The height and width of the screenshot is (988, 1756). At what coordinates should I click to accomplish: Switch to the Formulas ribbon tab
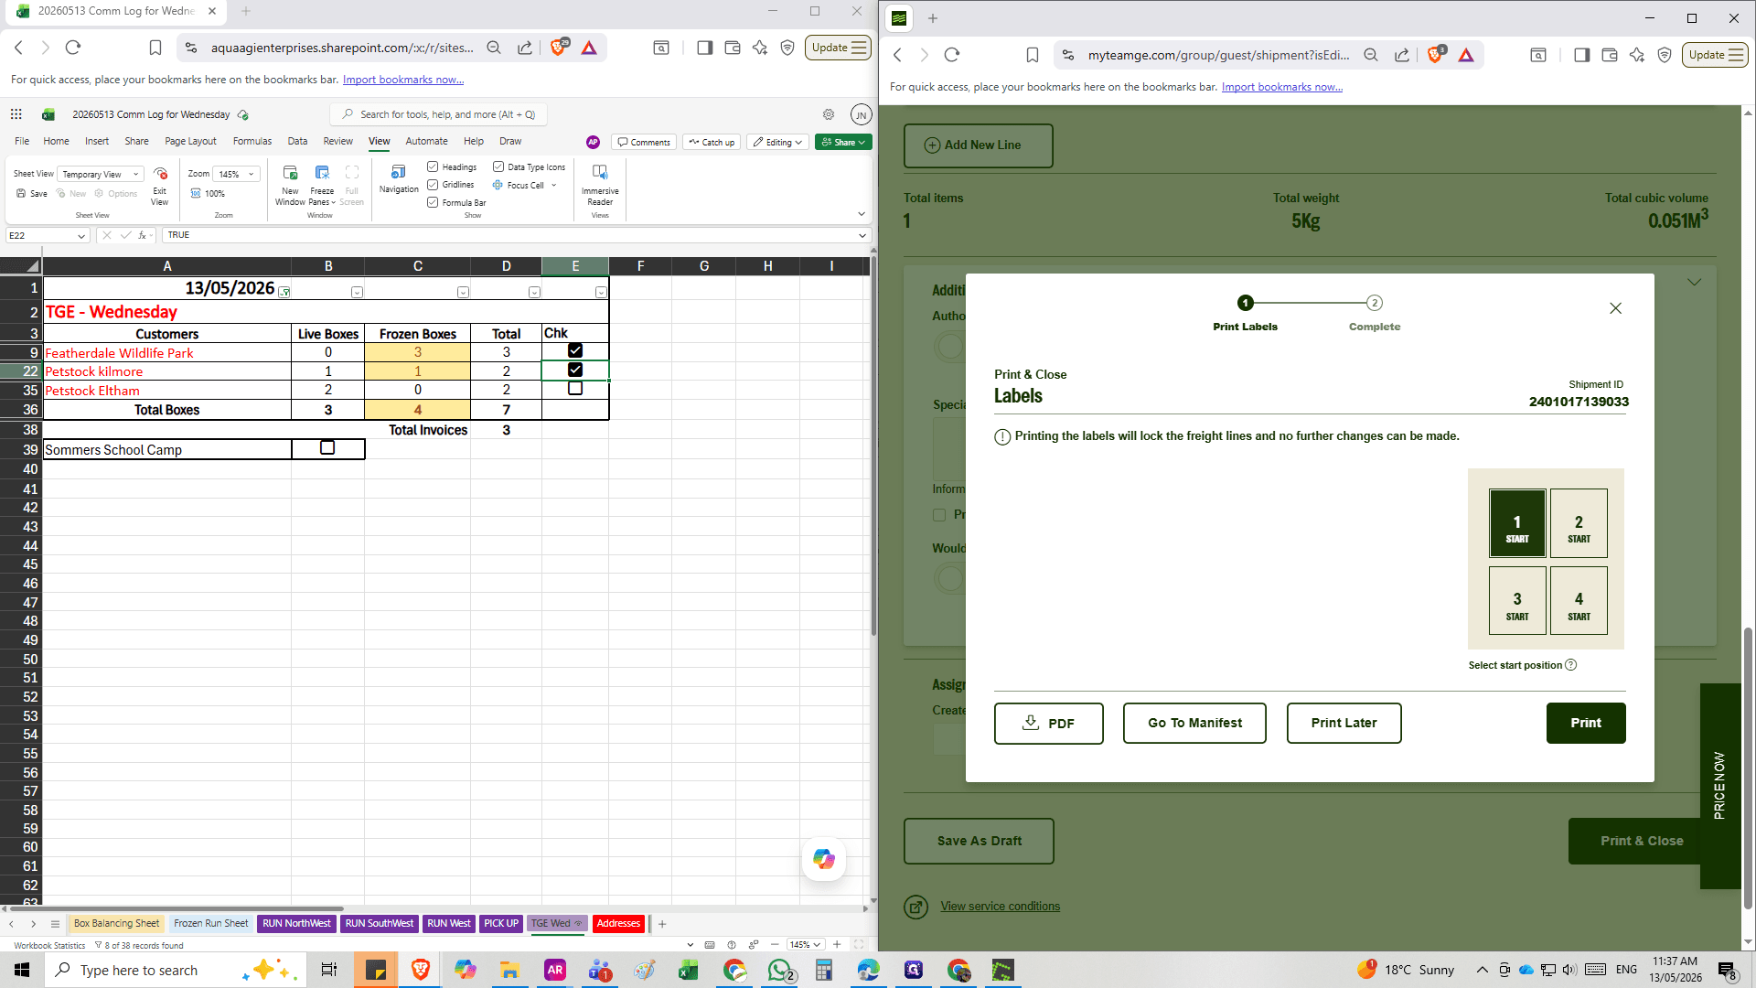(252, 141)
